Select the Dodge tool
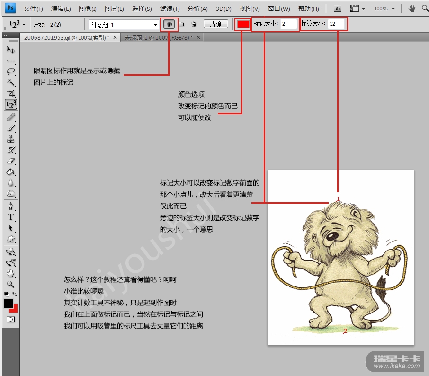Image resolution: width=429 pixels, height=376 pixels. 11,194
